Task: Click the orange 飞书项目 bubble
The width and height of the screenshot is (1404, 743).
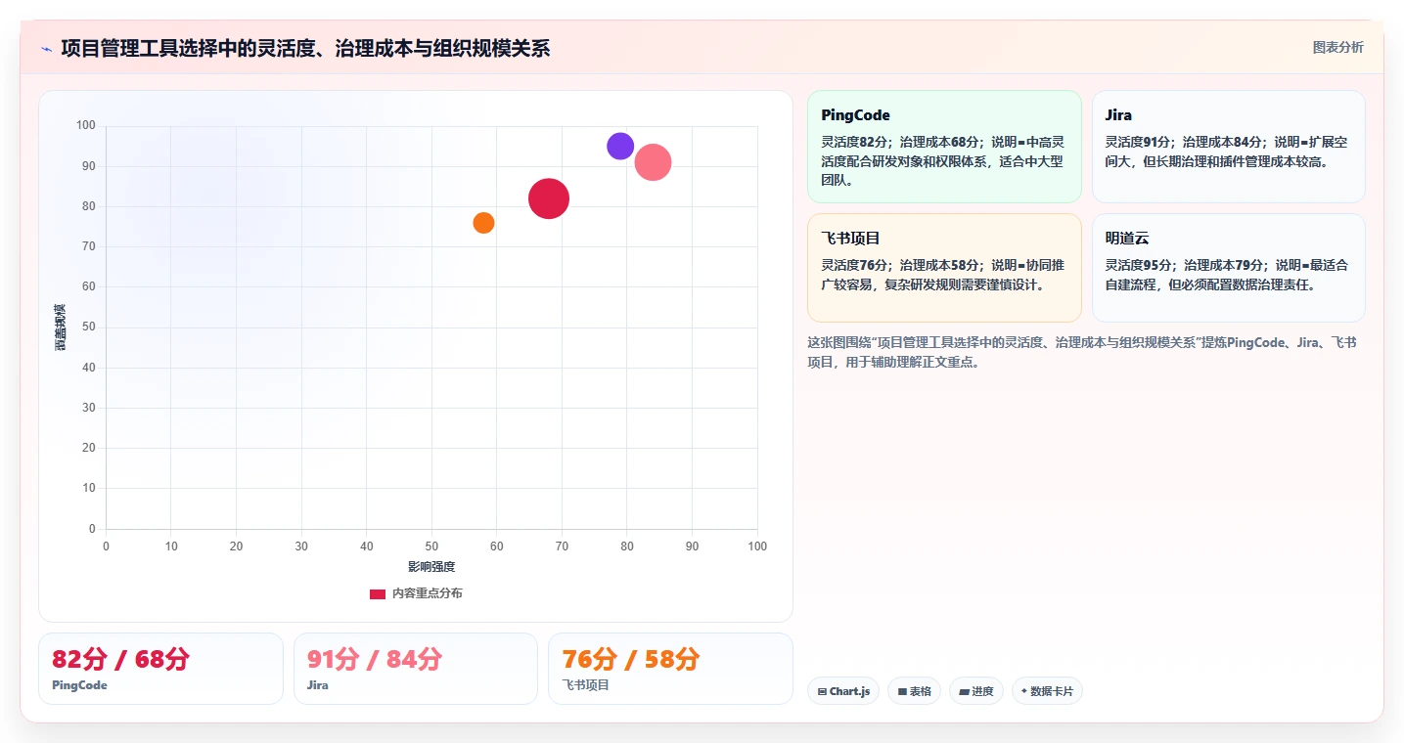Action: pyautogui.click(x=483, y=223)
